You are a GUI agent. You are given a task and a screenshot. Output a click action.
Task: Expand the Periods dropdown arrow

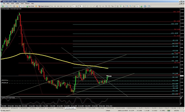(147, 6)
